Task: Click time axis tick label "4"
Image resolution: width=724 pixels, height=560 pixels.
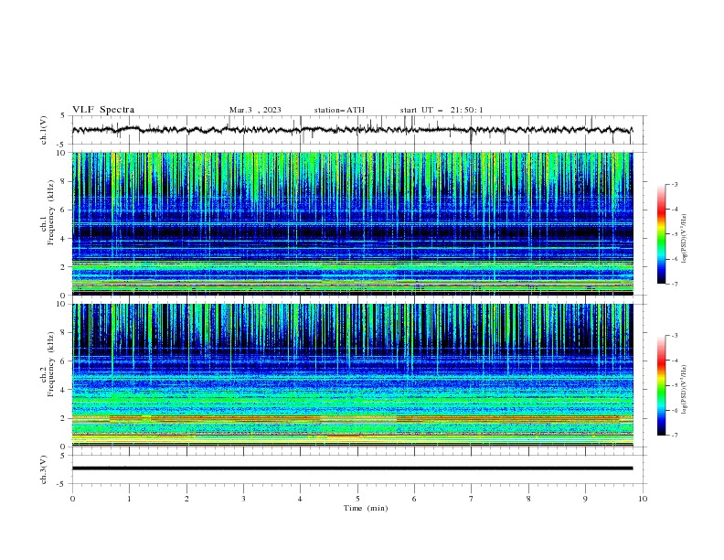Action: pos(300,499)
